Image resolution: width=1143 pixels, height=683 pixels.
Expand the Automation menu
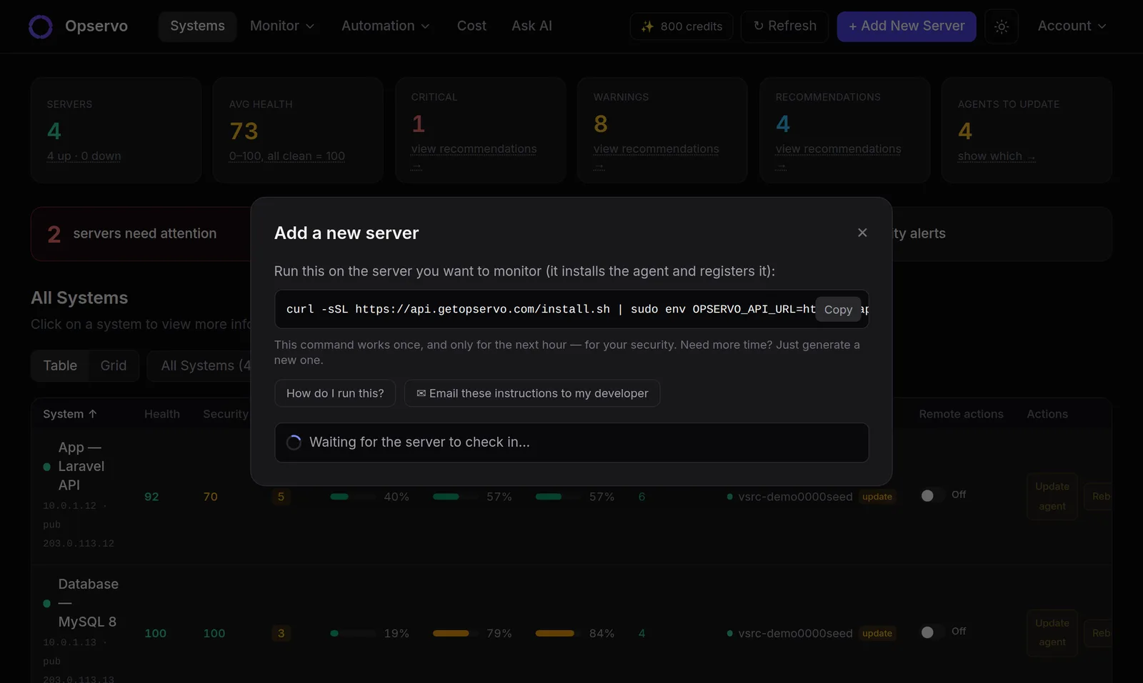[385, 26]
